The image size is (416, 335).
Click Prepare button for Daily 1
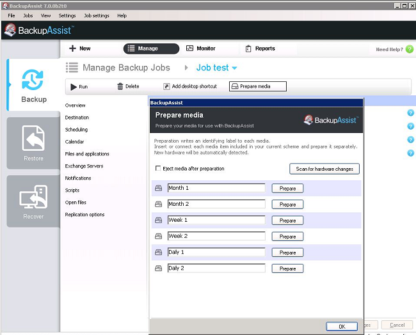287,253
